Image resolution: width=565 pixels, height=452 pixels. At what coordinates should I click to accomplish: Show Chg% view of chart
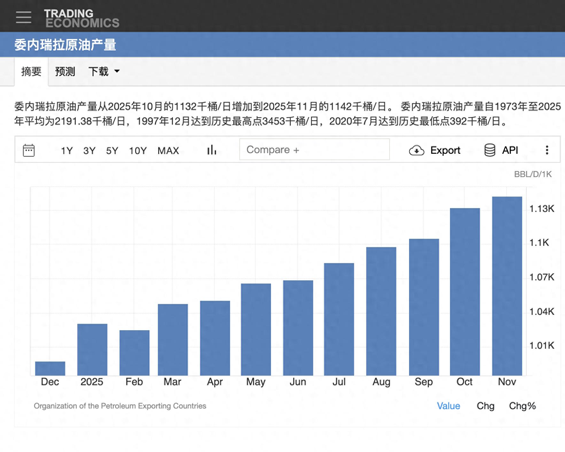coord(522,406)
